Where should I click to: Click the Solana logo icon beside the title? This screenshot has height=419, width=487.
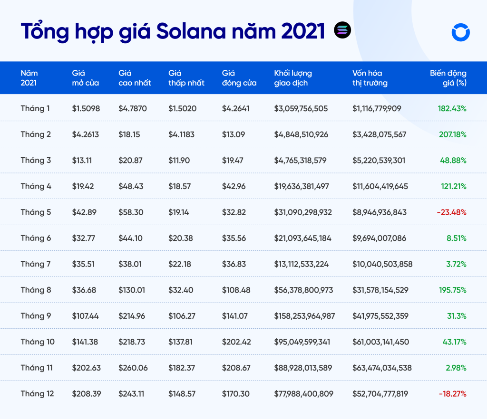click(342, 30)
